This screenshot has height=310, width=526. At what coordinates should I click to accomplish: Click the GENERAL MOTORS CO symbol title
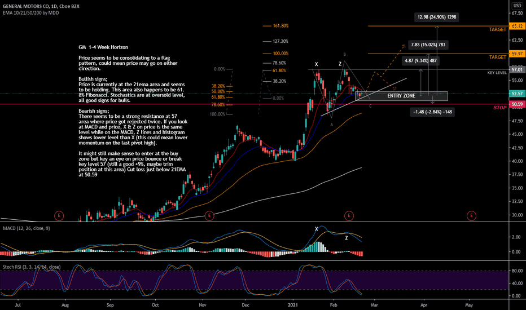41,6
